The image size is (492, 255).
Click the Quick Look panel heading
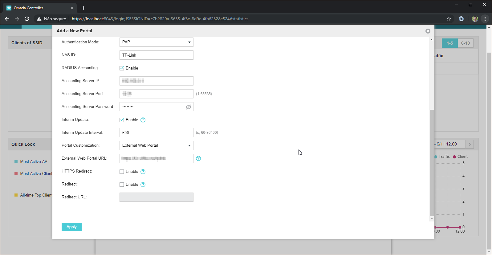click(x=23, y=144)
